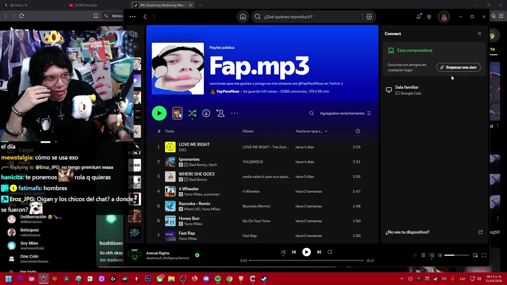Reload the browser page

click(x=21, y=16)
